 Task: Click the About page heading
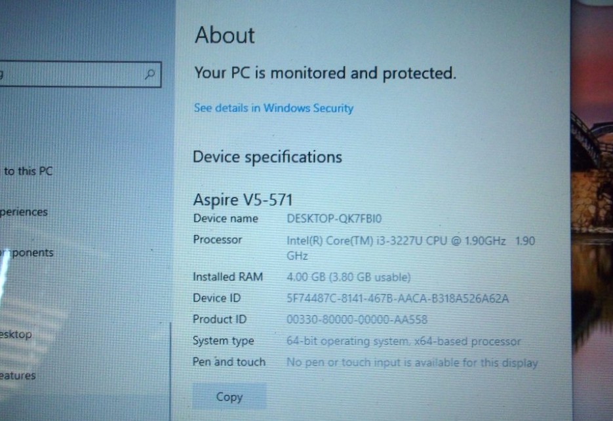coord(225,35)
